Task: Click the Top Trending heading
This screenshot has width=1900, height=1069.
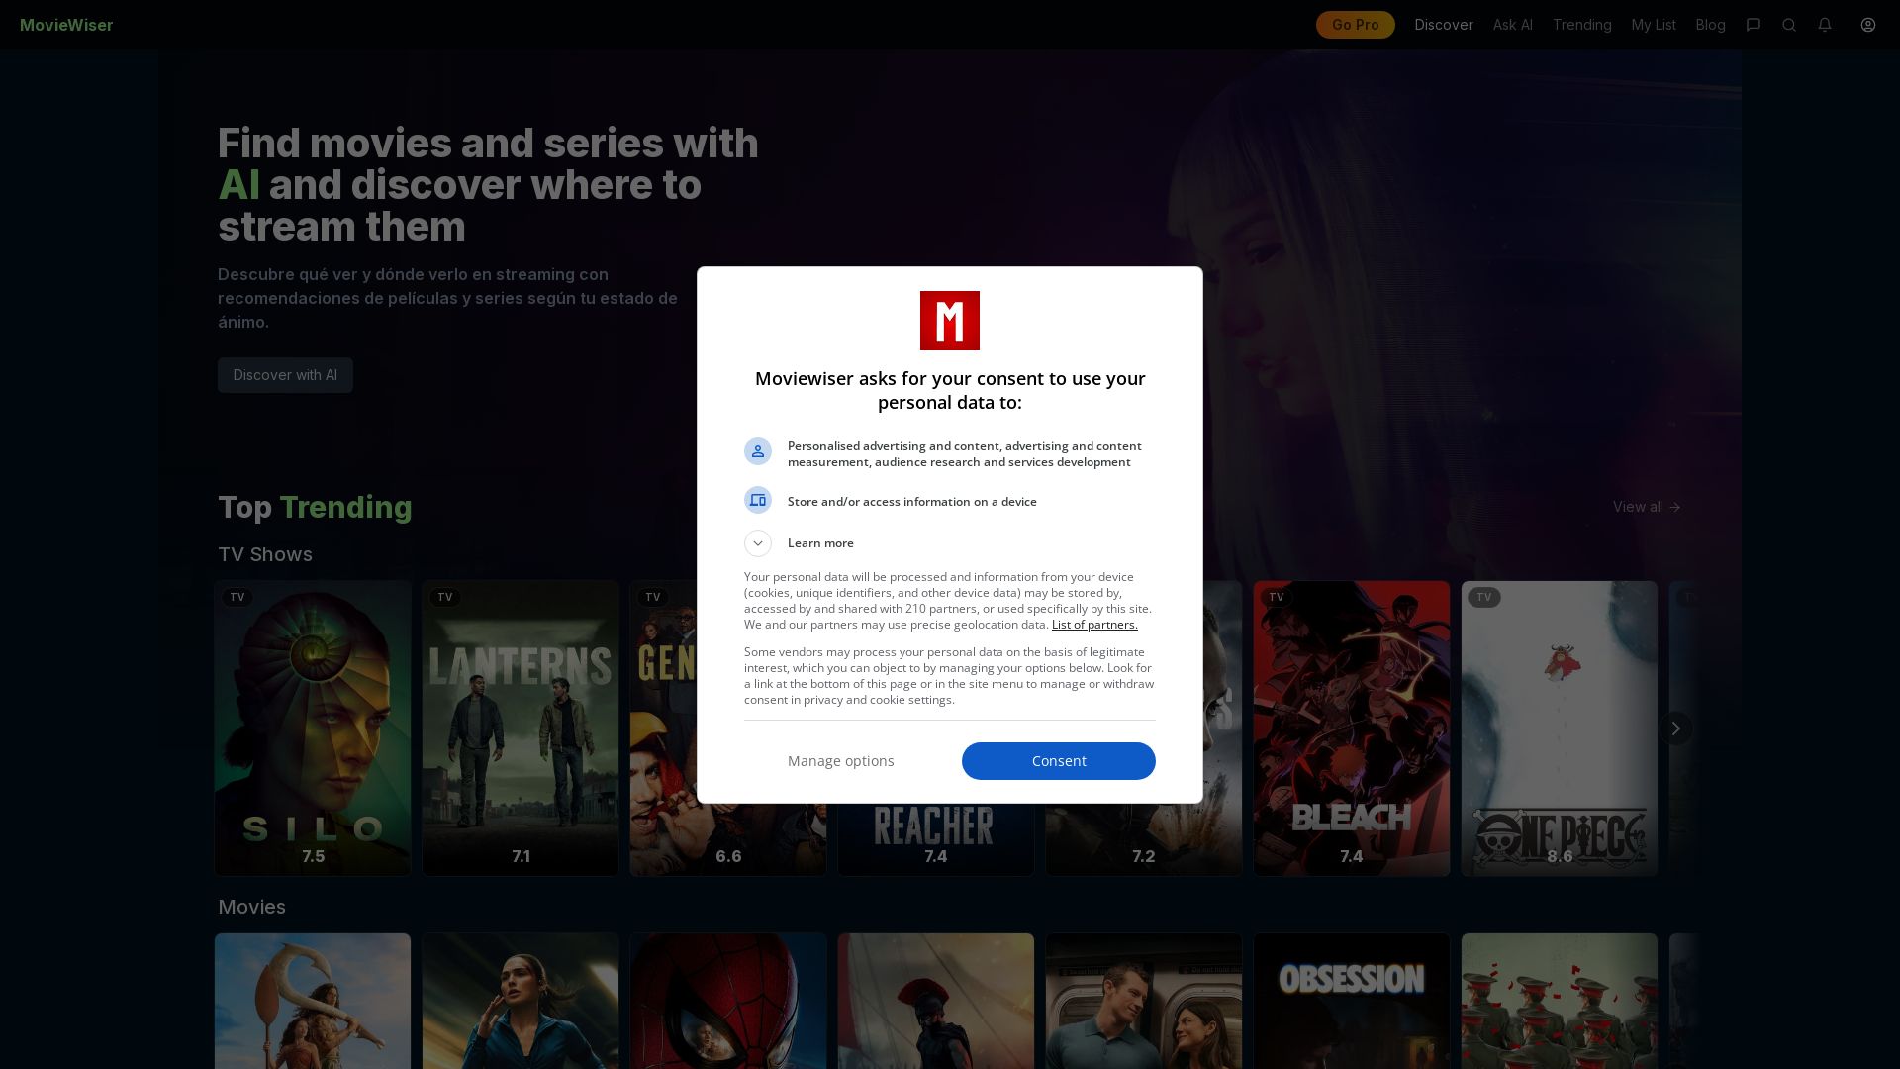Action: [315, 507]
